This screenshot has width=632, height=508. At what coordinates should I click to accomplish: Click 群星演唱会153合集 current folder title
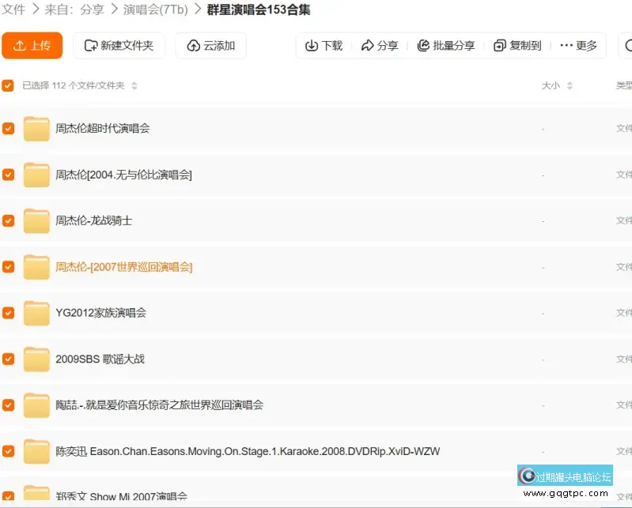[259, 9]
